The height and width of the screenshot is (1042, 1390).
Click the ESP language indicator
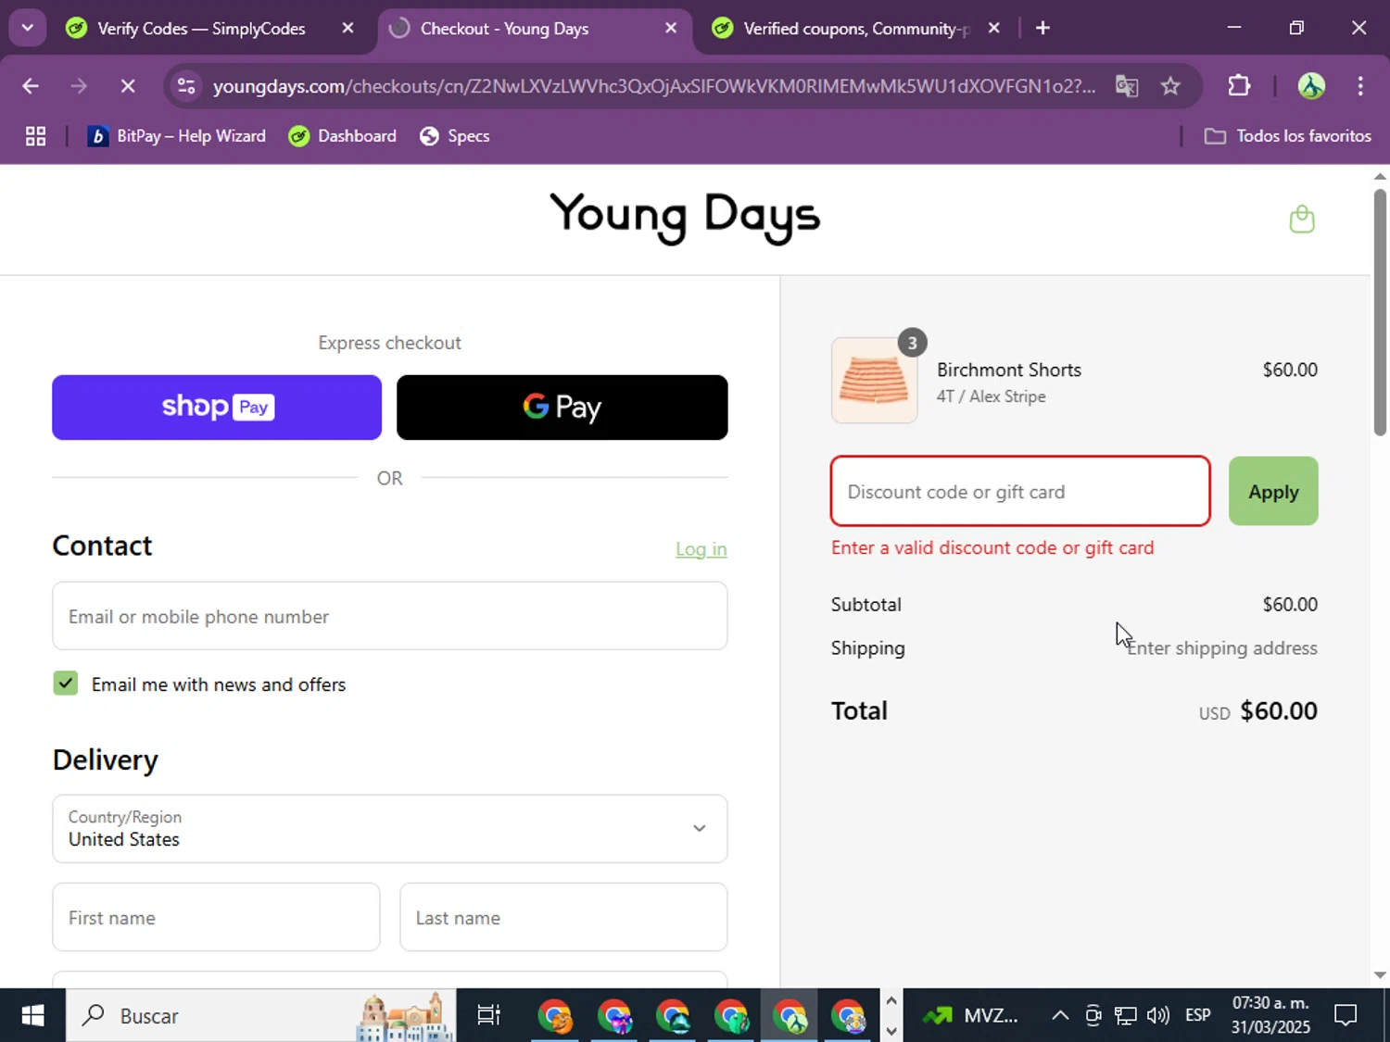tap(1197, 1016)
